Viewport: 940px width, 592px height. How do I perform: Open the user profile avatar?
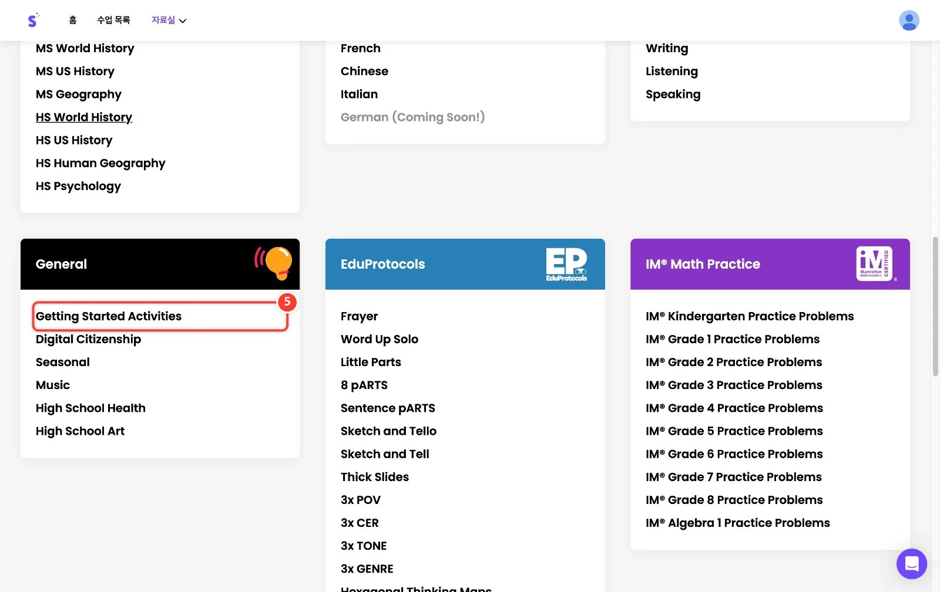(x=909, y=21)
